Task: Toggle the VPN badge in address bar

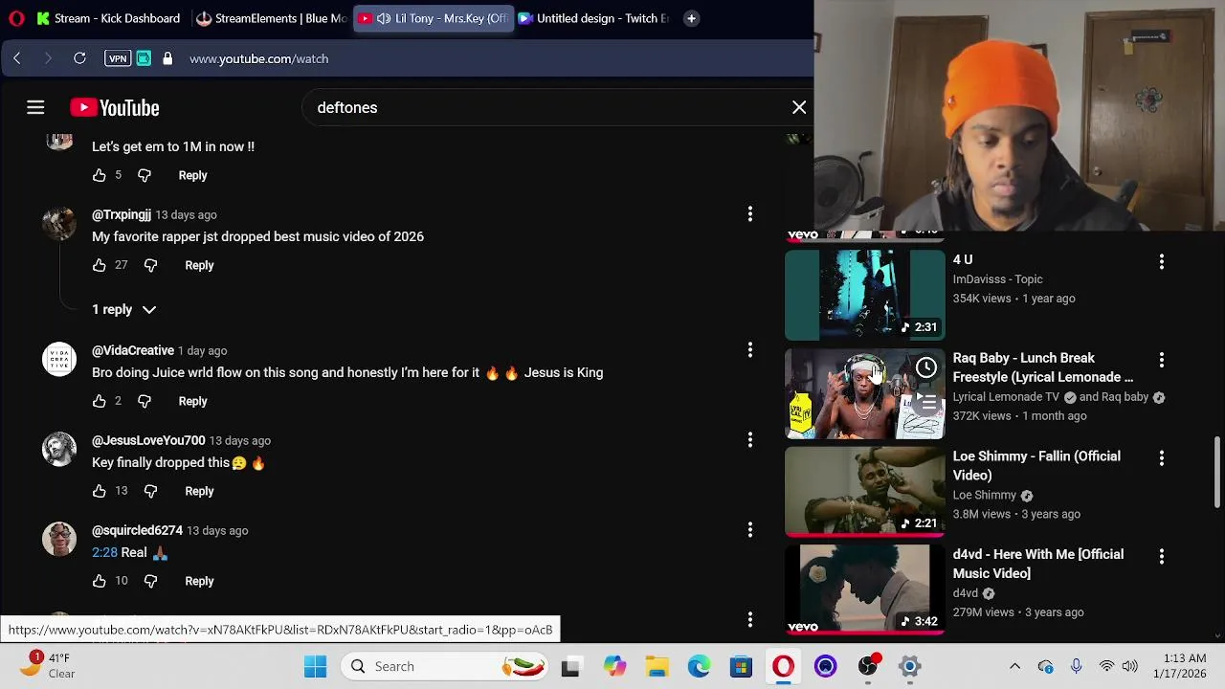Action: coord(118,58)
